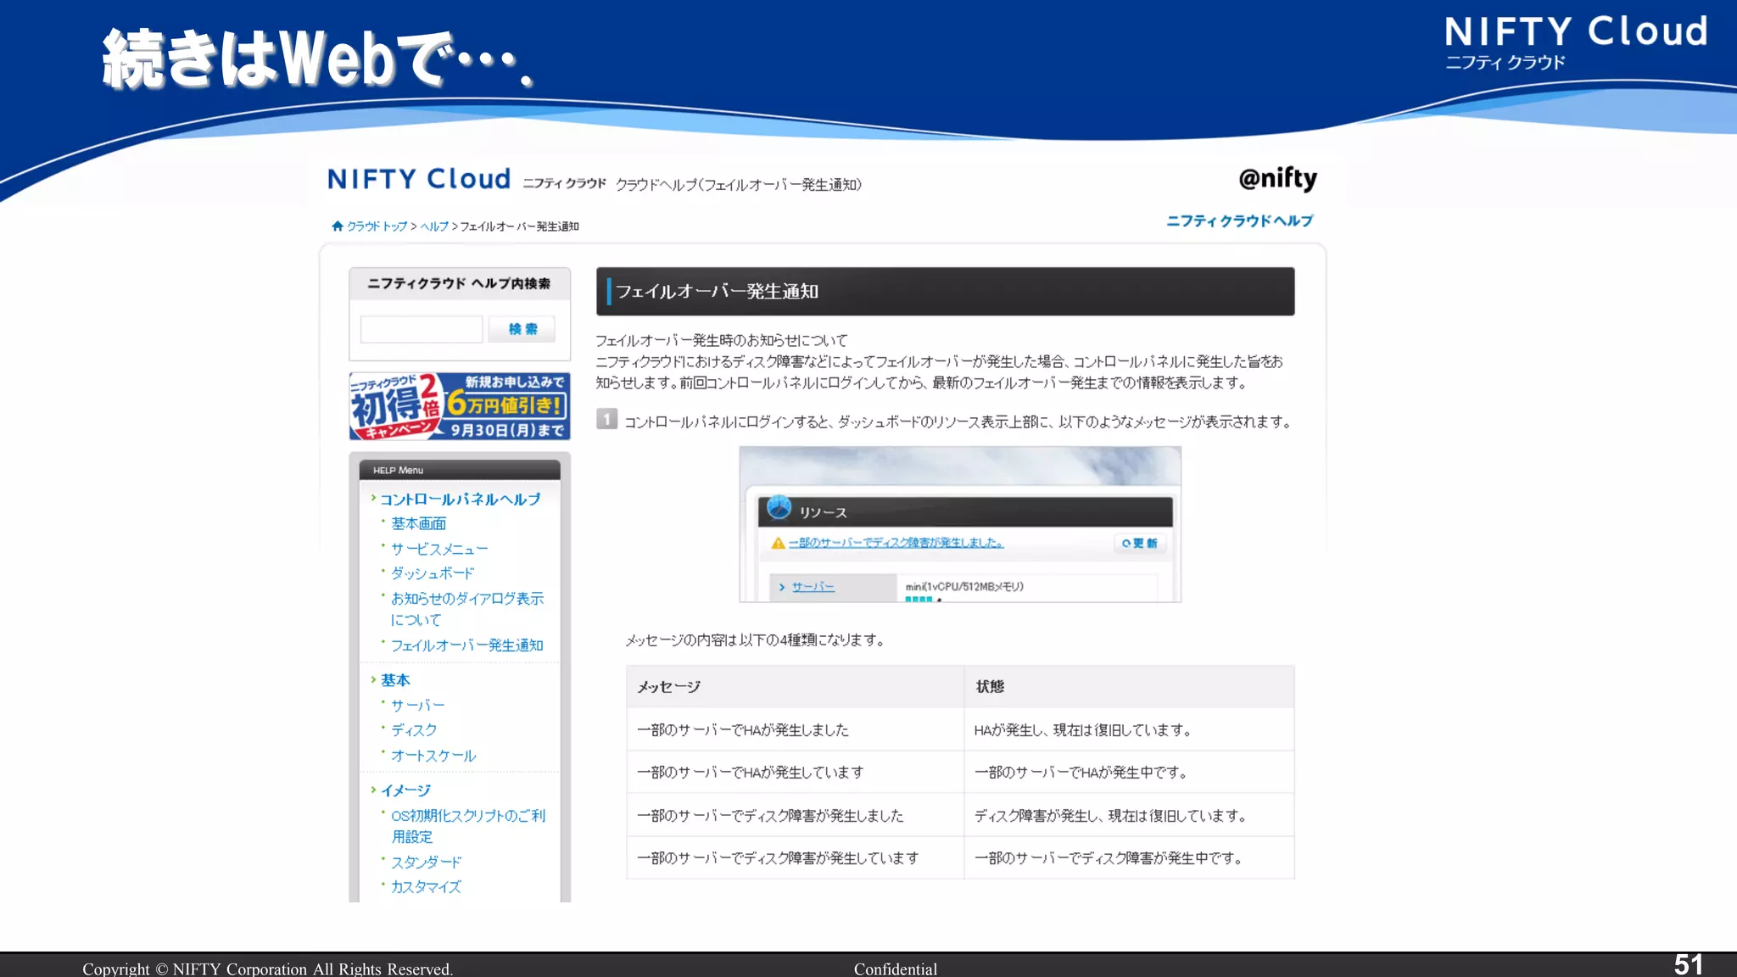
Task: Click slide page number 51
Action: point(1688,964)
